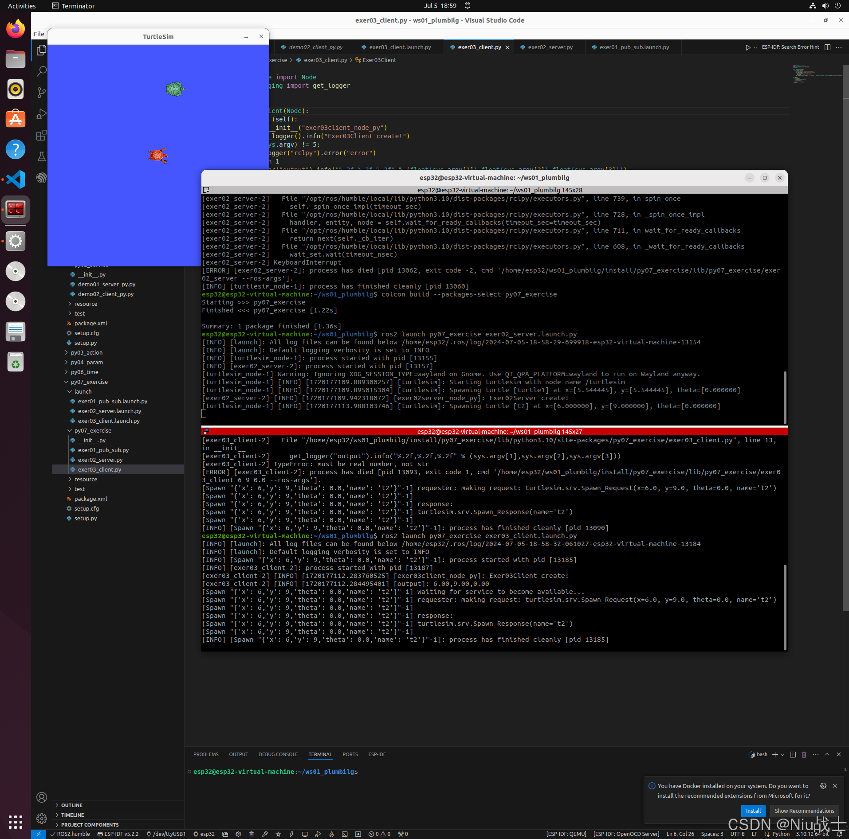Open the Testing flask icon in the activity bar
This screenshot has height=839, width=849.
[x=41, y=156]
